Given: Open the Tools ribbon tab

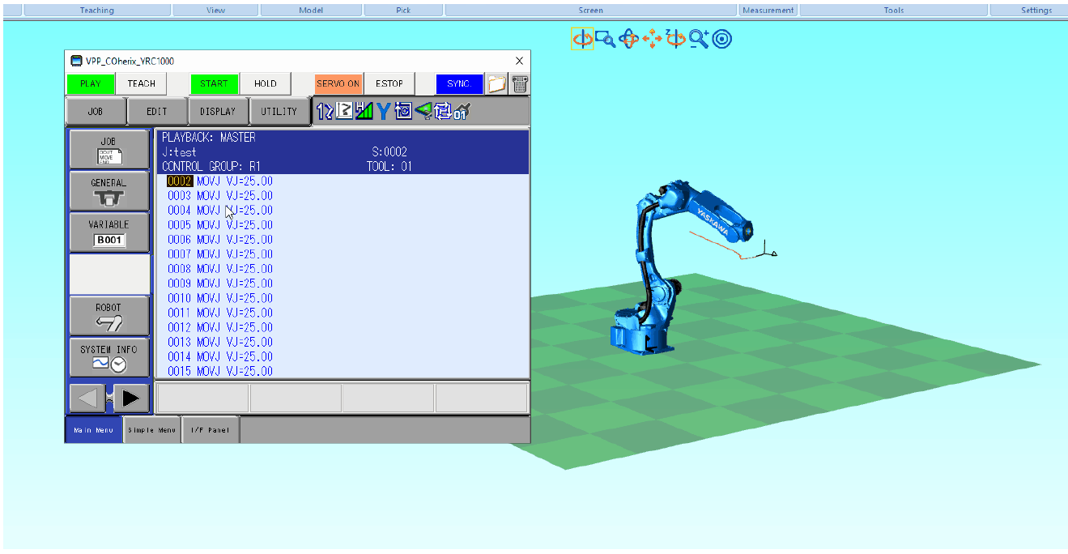Looking at the screenshot, I should (894, 11).
